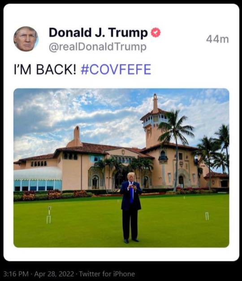Open the round profile avatar picture
This screenshot has height=281, width=242.
(26, 39)
